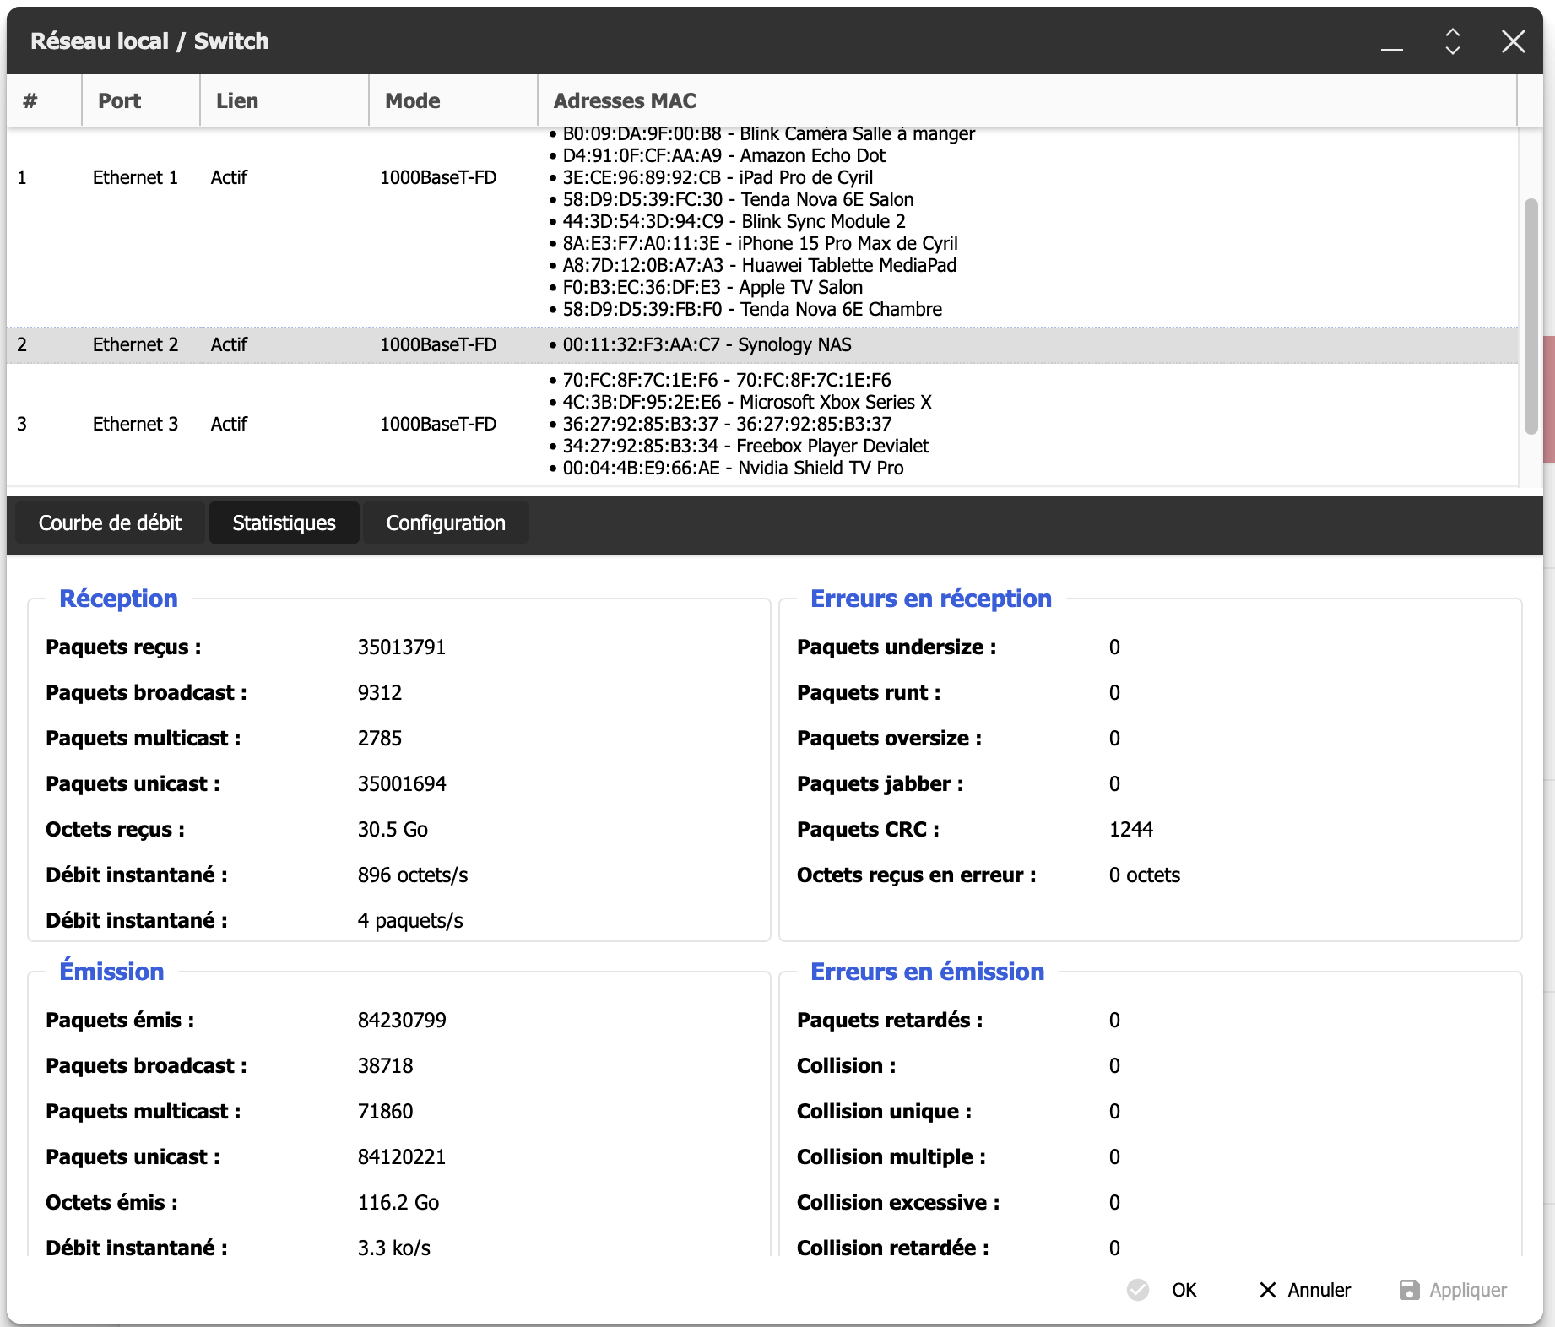Click the Adresses MAC column header

[x=1027, y=100]
